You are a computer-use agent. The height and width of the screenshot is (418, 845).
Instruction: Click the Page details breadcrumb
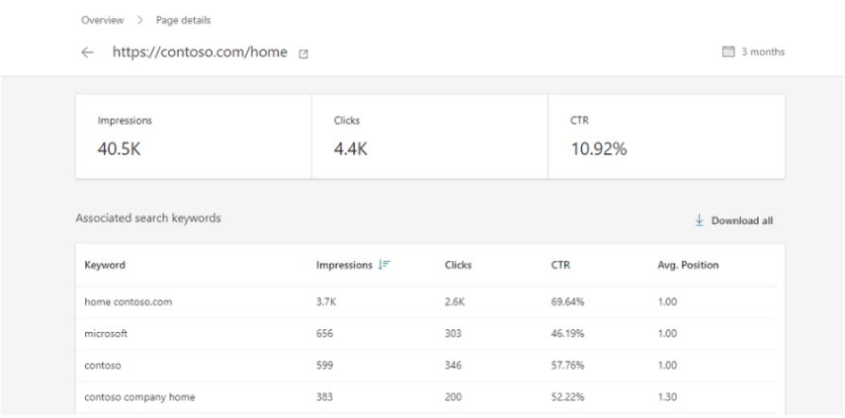[x=184, y=21]
